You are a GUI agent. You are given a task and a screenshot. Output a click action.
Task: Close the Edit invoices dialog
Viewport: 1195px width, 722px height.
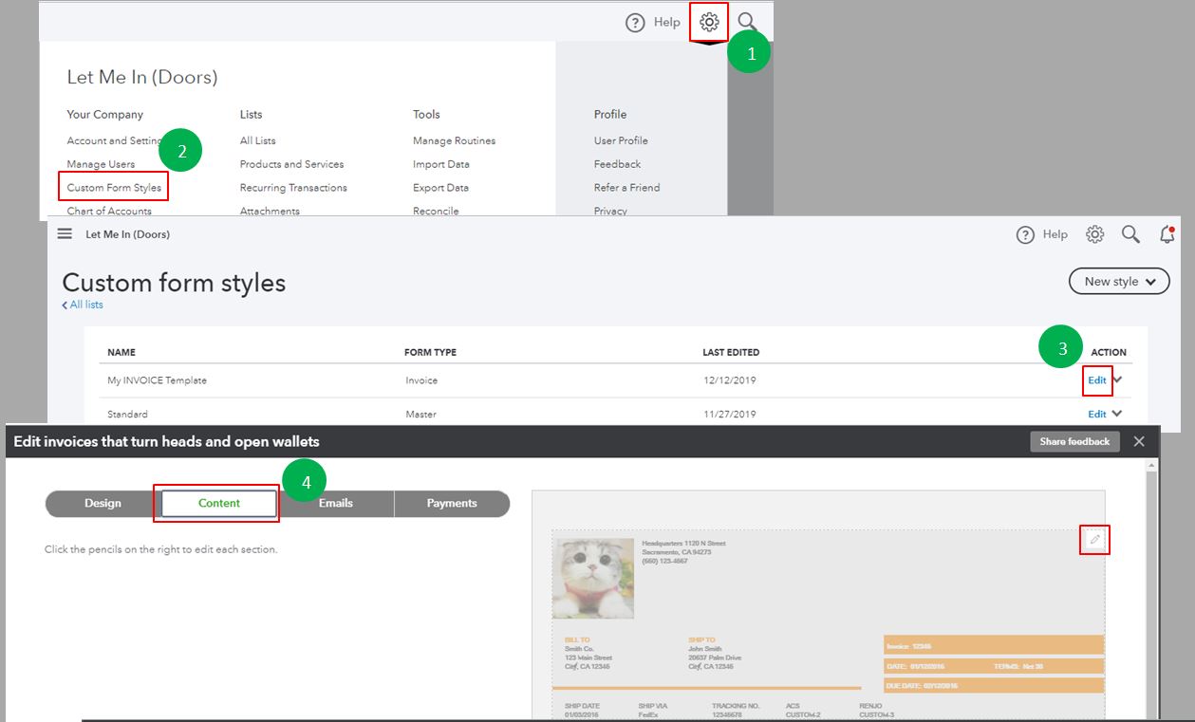pos(1139,441)
